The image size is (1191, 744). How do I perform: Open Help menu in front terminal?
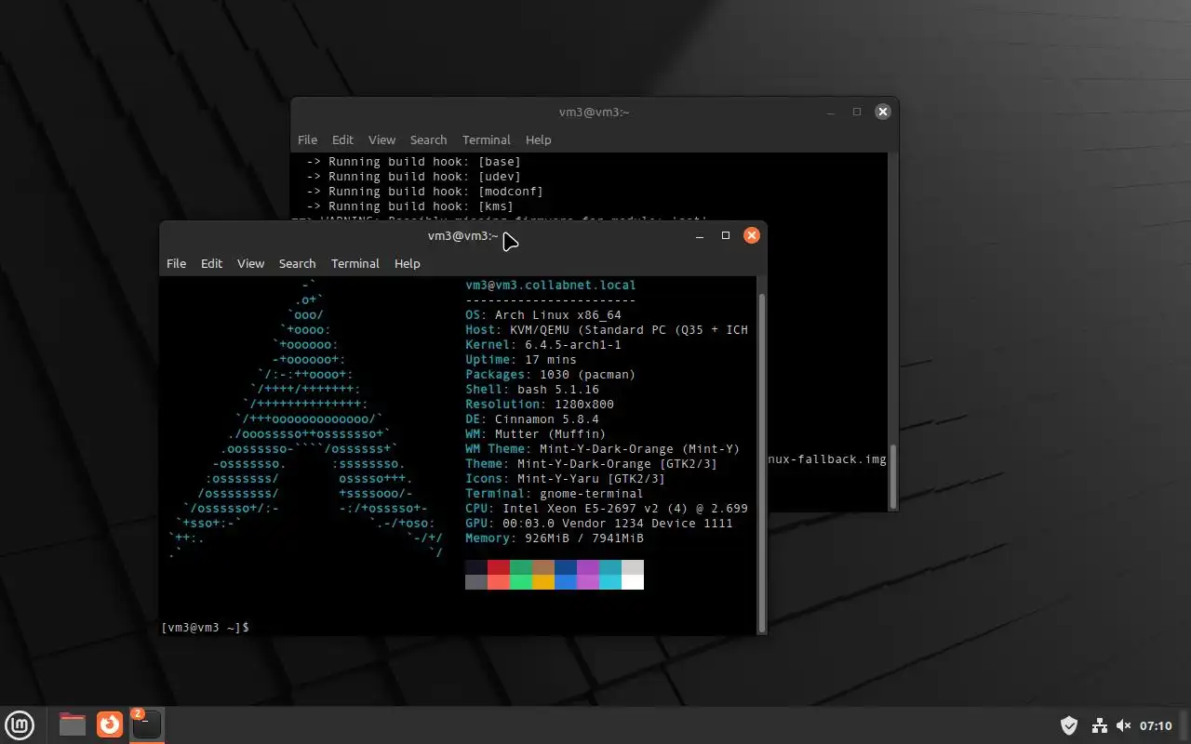pyautogui.click(x=407, y=263)
